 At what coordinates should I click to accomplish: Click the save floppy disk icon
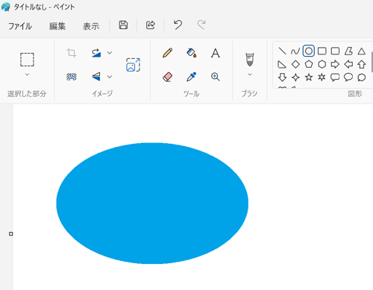(123, 25)
